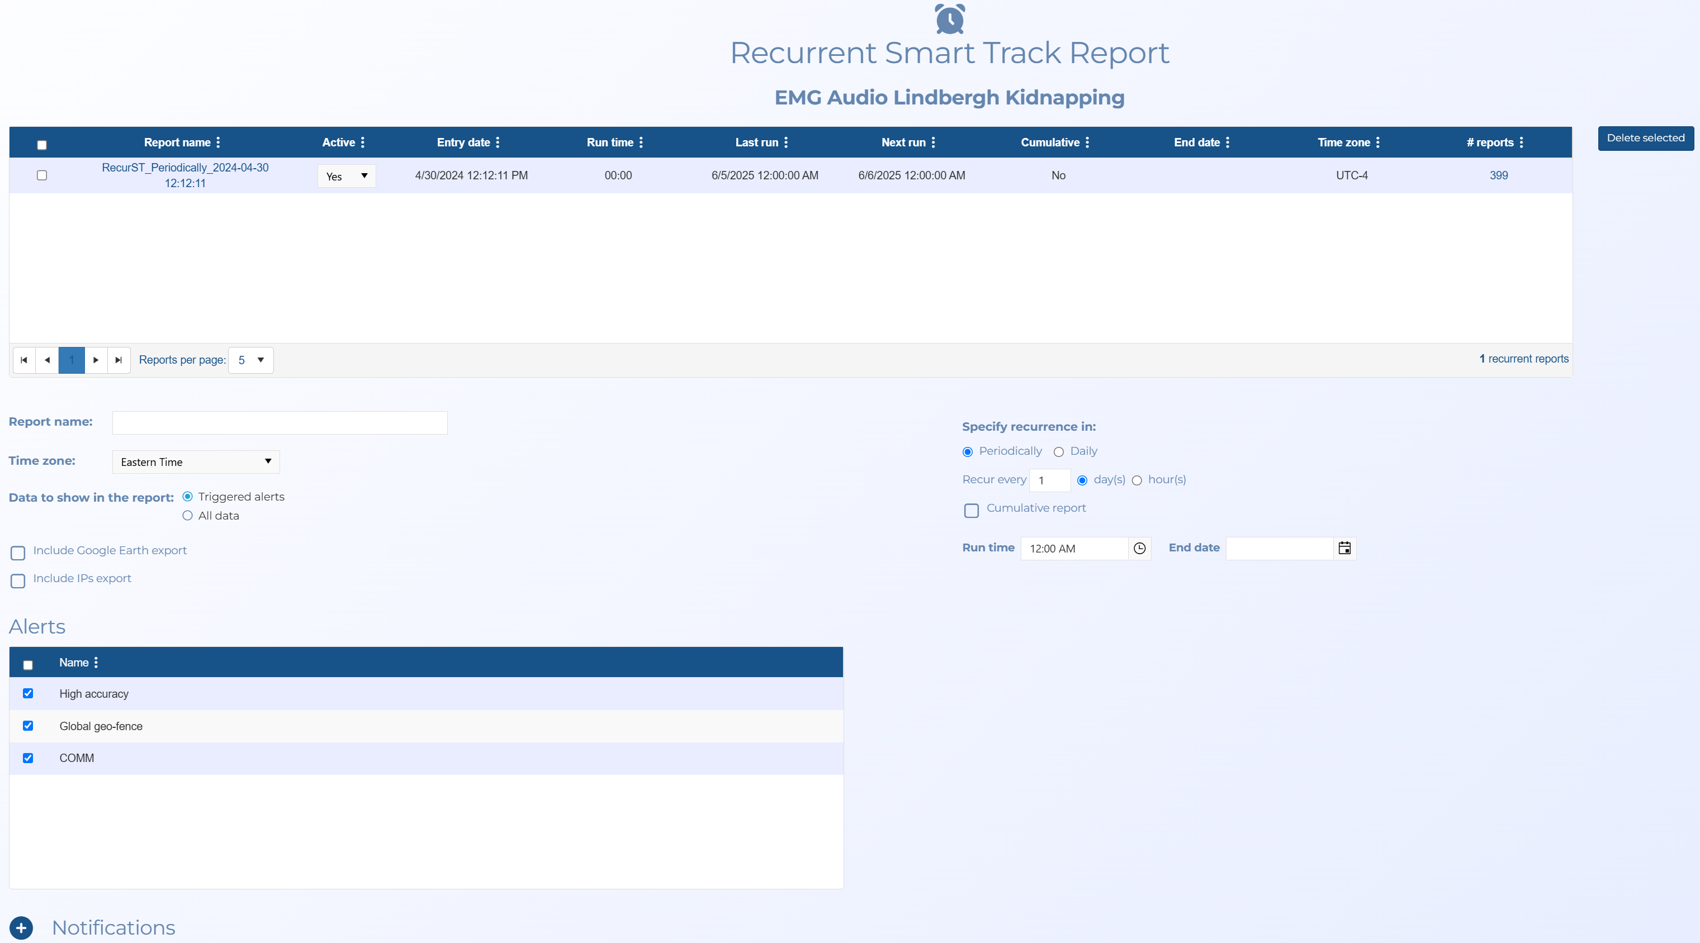Open the Eastern Time zone dropdown

196,462
